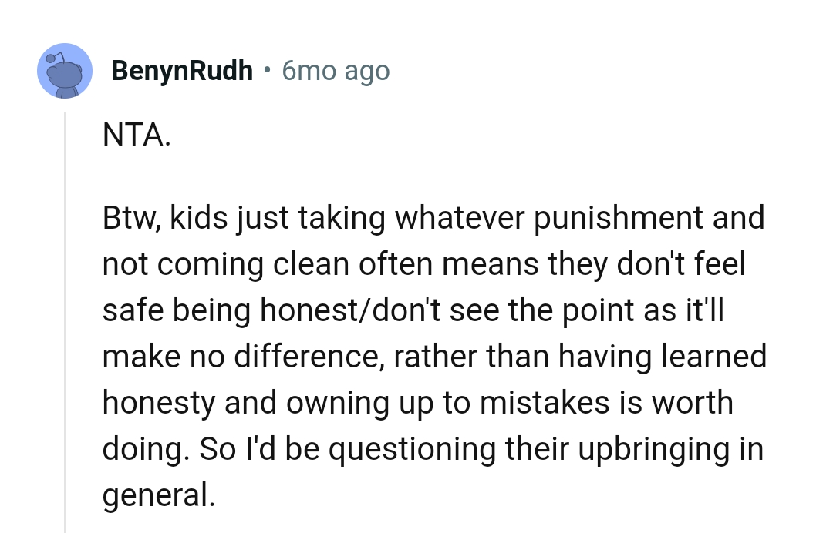Select the NTA text line
The height and width of the screenshot is (533, 833).
[x=137, y=135]
